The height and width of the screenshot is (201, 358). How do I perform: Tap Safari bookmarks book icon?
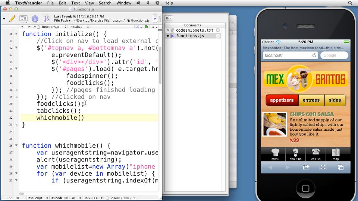323,167
